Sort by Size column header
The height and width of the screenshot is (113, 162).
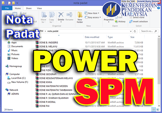pos(132,37)
